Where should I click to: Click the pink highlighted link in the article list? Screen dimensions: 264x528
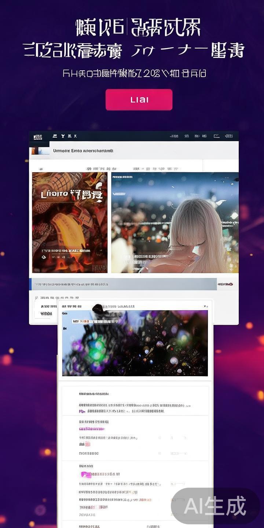[x=92, y=429]
